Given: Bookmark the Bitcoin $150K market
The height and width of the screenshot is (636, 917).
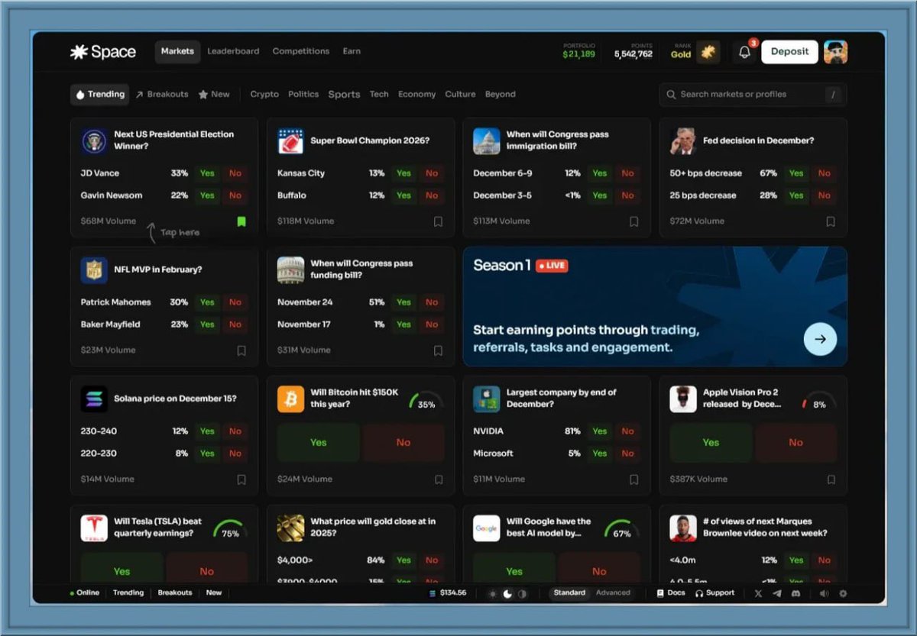Looking at the screenshot, I should [x=439, y=479].
